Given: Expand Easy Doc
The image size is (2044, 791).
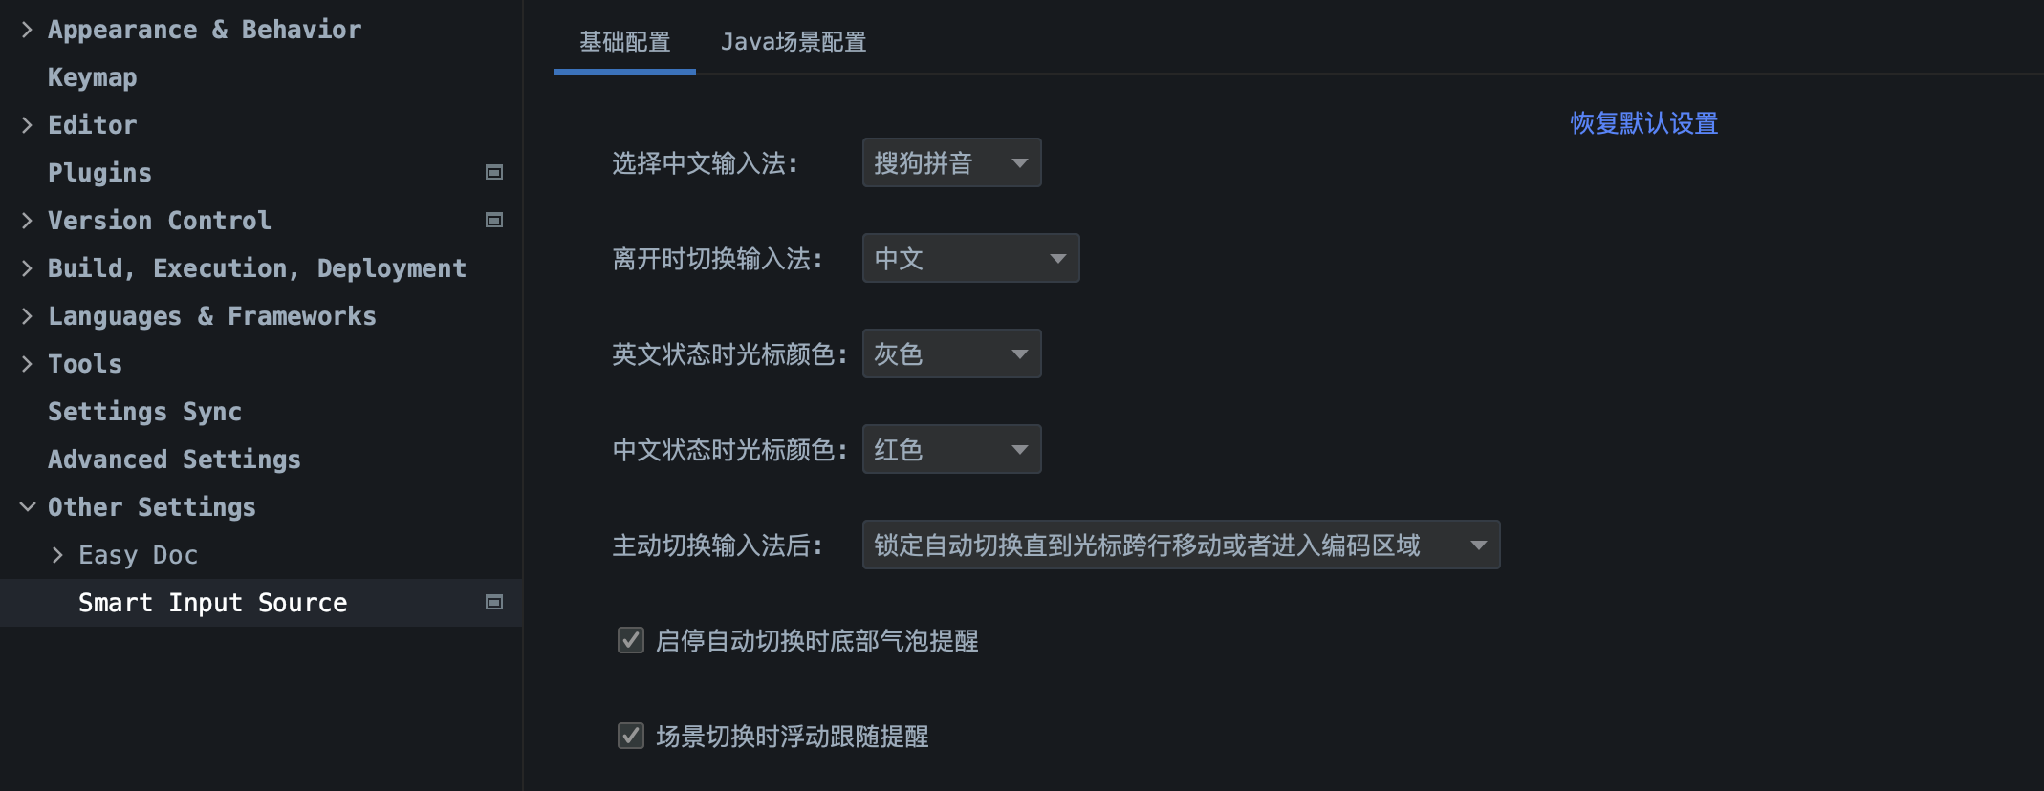Looking at the screenshot, I should [x=57, y=554].
